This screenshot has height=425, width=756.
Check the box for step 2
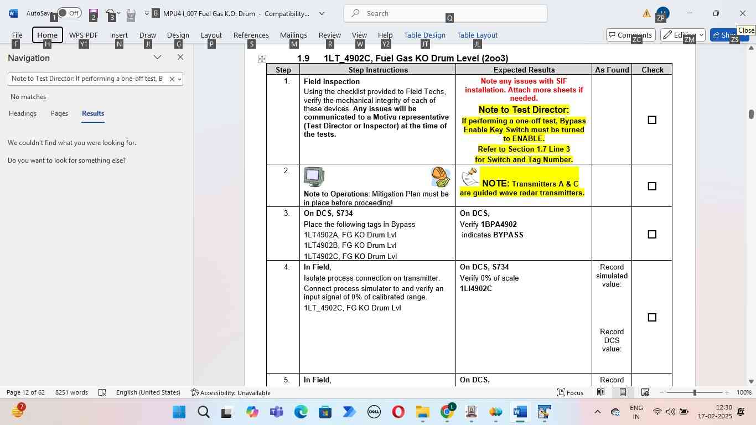pyautogui.click(x=652, y=186)
